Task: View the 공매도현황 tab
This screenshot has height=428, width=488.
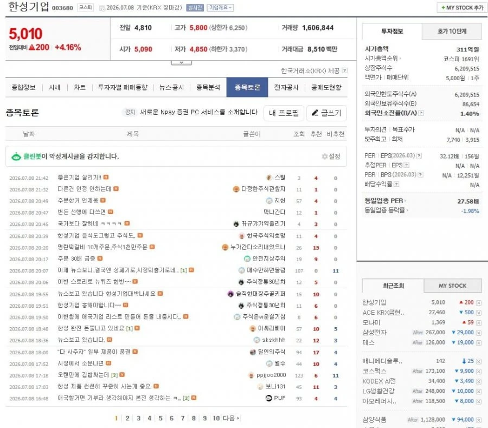Action: click(x=326, y=88)
